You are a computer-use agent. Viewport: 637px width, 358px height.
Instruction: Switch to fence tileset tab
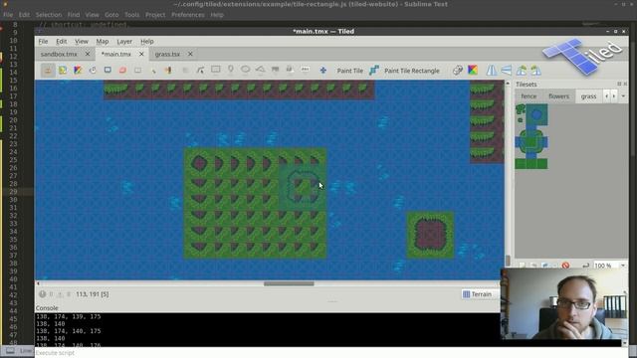[529, 96]
